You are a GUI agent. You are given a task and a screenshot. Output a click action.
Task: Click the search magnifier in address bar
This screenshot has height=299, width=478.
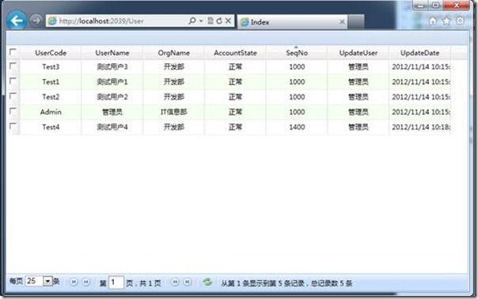(192, 21)
